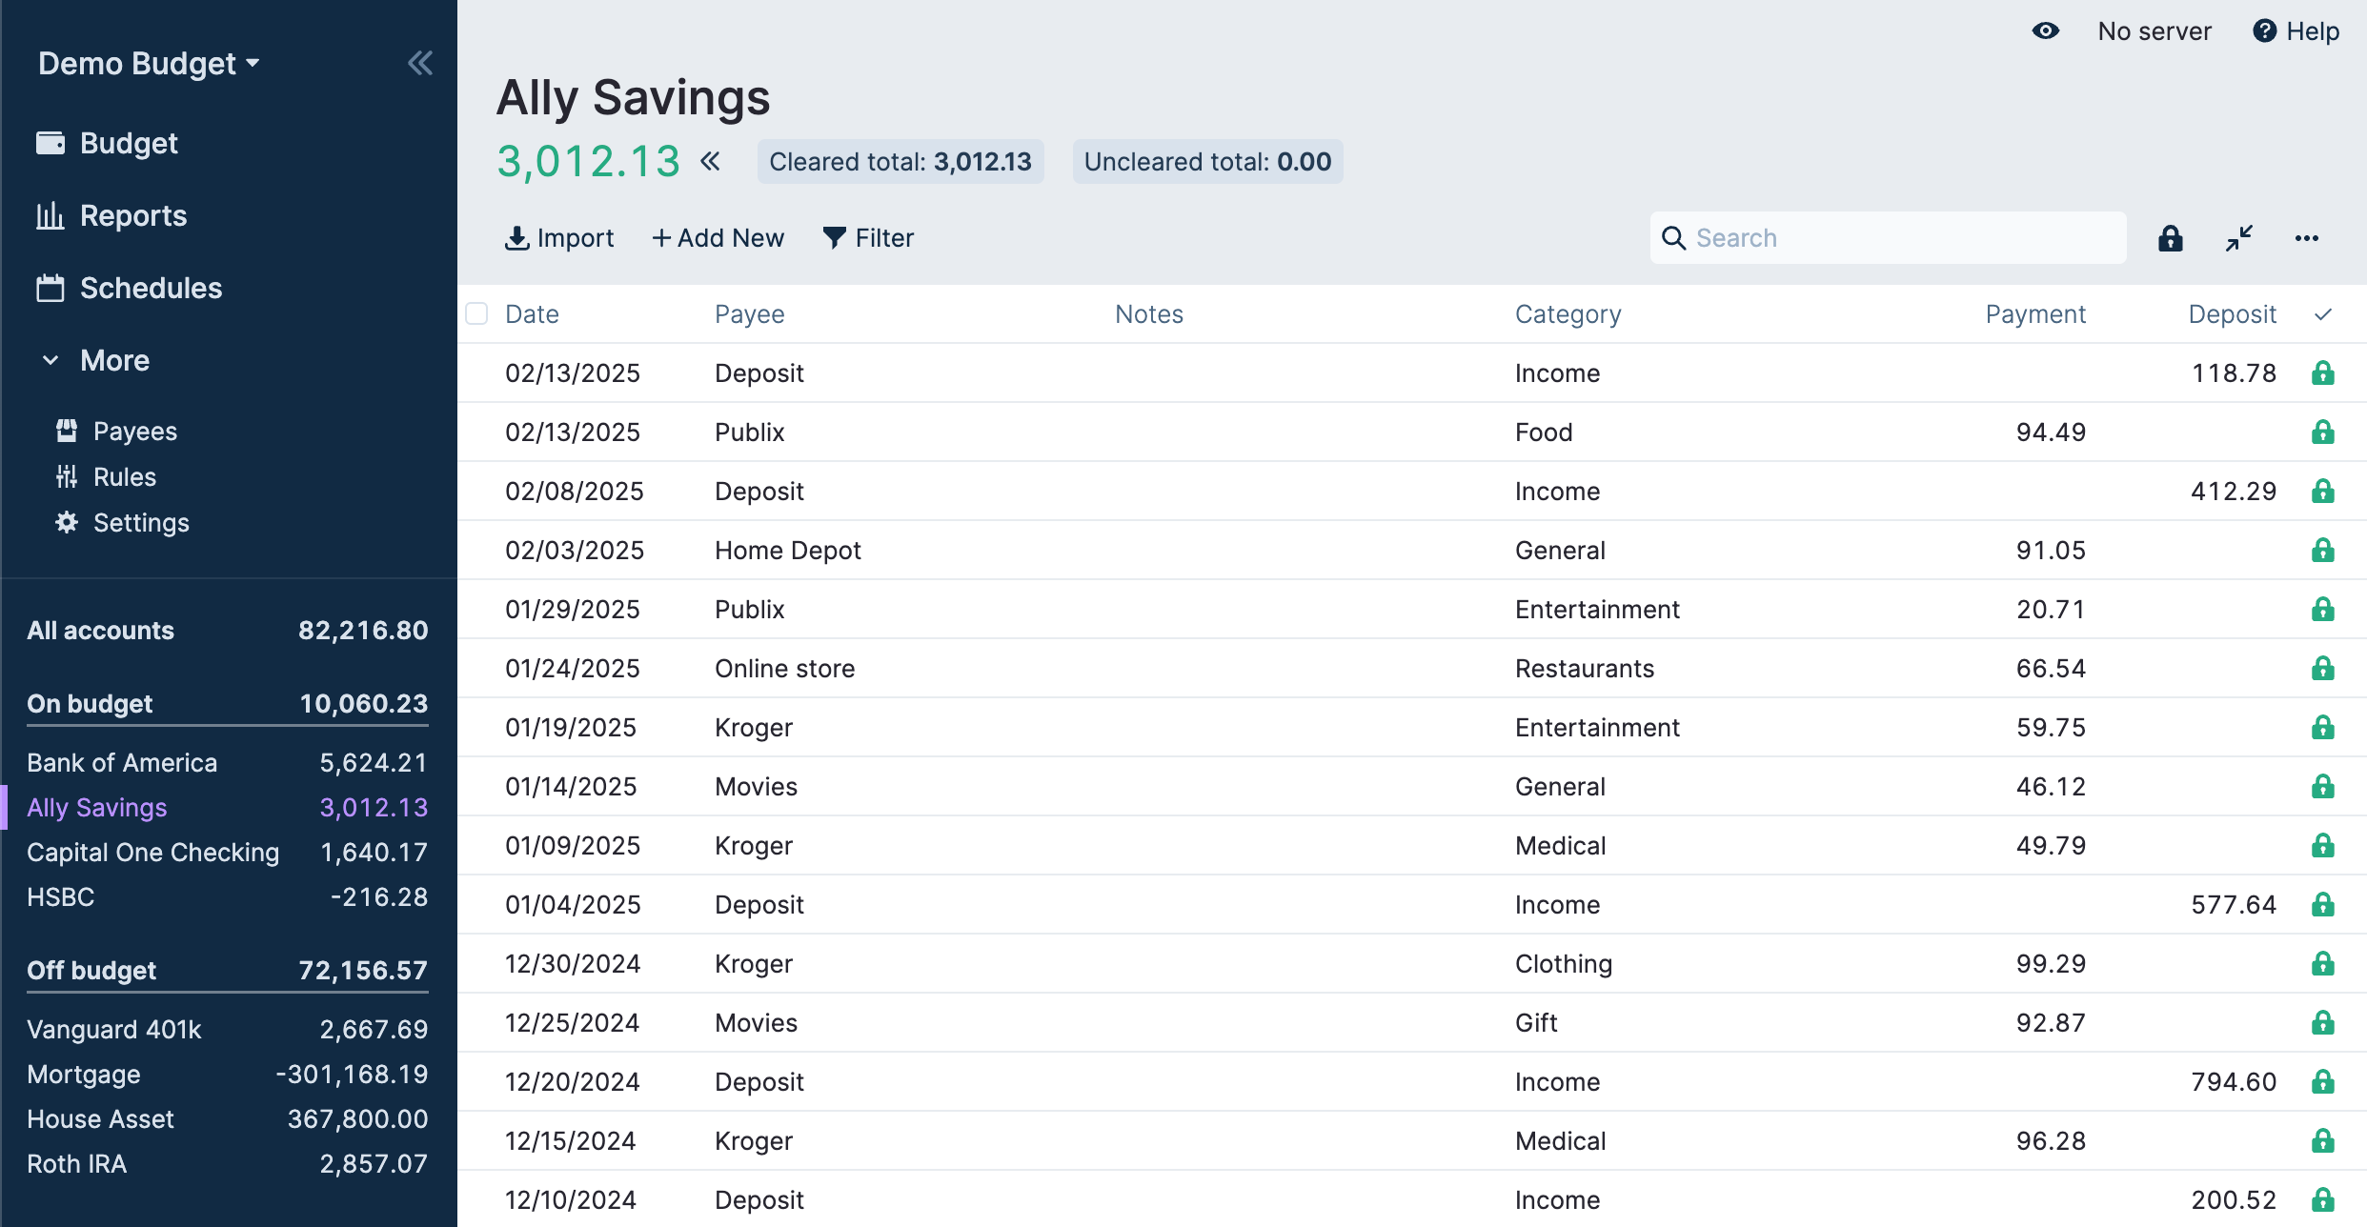Open the three-dots account menu

tap(2306, 238)
